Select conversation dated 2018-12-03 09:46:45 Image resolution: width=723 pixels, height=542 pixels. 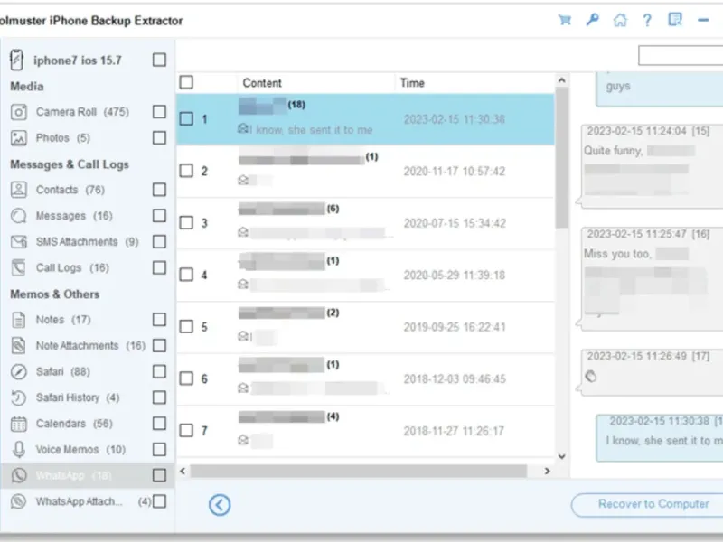[x=365, y=379]
